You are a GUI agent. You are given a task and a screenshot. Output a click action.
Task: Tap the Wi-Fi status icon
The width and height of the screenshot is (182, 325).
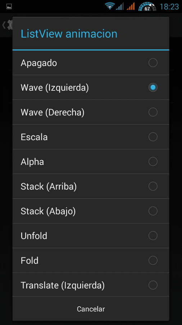tap(110, 6)
